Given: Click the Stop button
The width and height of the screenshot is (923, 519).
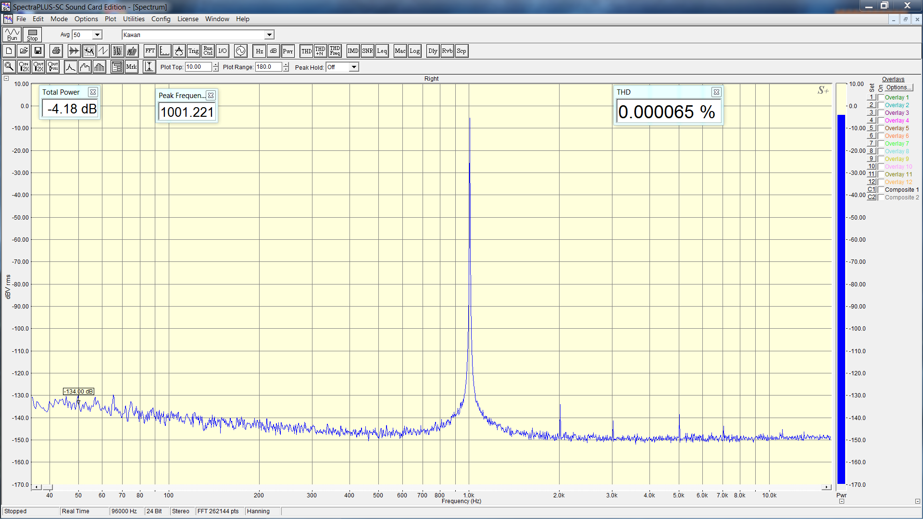Looking at the screenshot, I should (32, 35).
